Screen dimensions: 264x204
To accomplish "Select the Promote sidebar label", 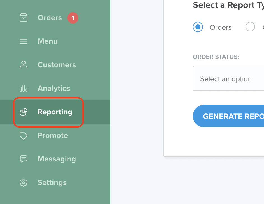I will click(53, 136).
